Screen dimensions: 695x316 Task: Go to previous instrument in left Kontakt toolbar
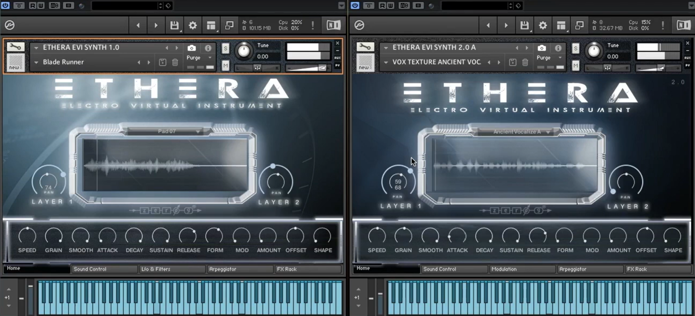pyautogui.click(x=138, y=25)
